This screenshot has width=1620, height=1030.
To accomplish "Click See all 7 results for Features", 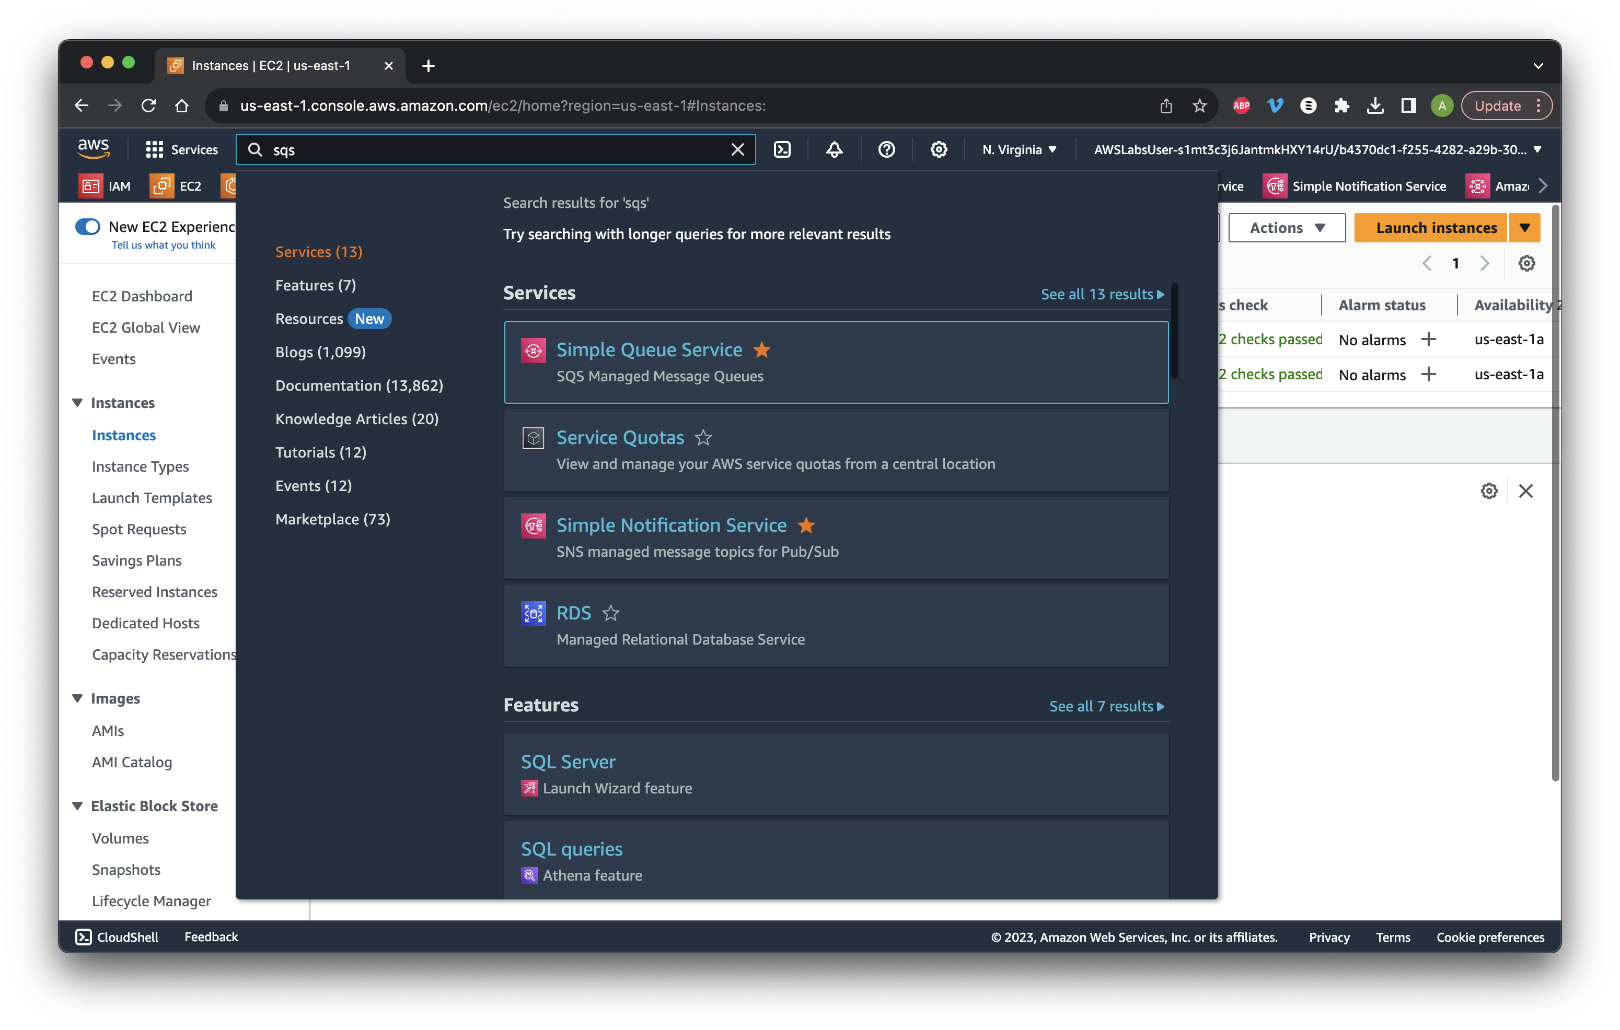I will (1106, 706).
